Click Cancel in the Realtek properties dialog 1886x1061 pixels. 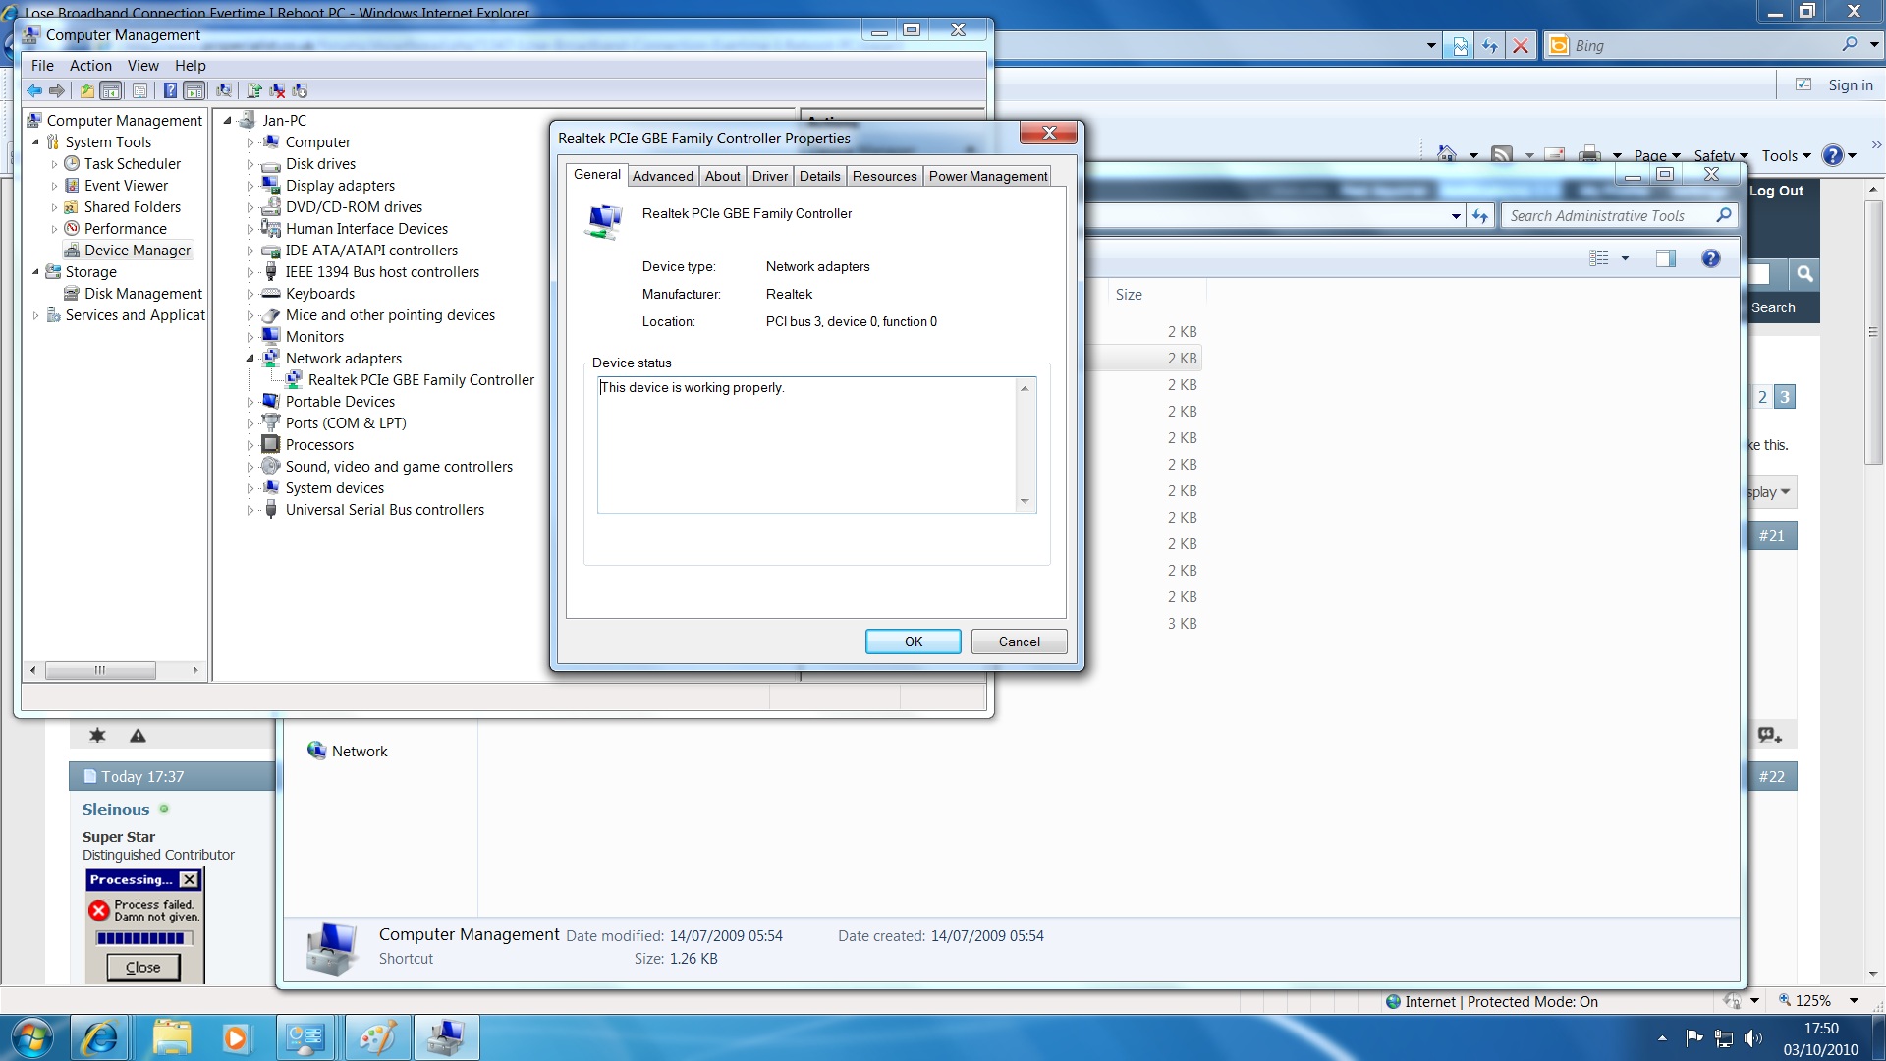(1019, 642)
